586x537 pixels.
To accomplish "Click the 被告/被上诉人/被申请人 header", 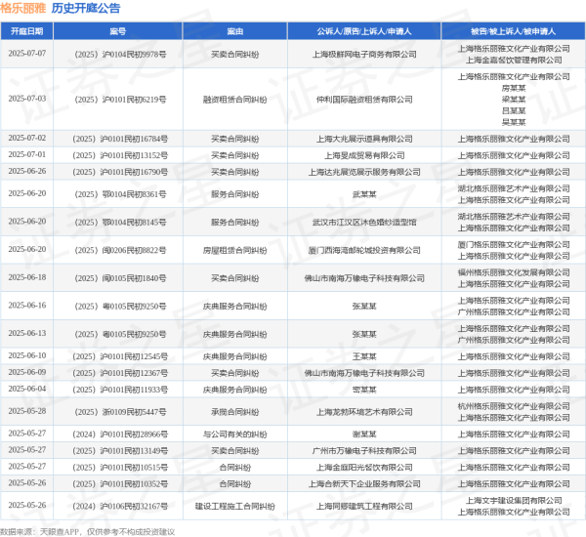I will pyautogui.click(x=513, y=32).
